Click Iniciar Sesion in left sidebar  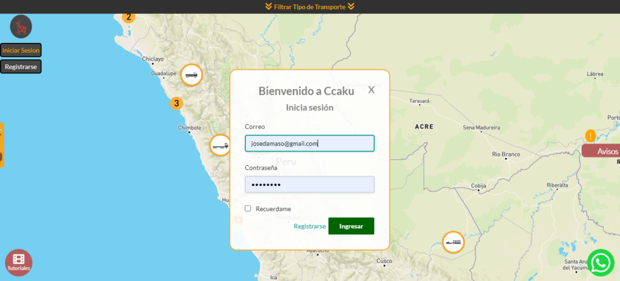(x=21, y=50)
